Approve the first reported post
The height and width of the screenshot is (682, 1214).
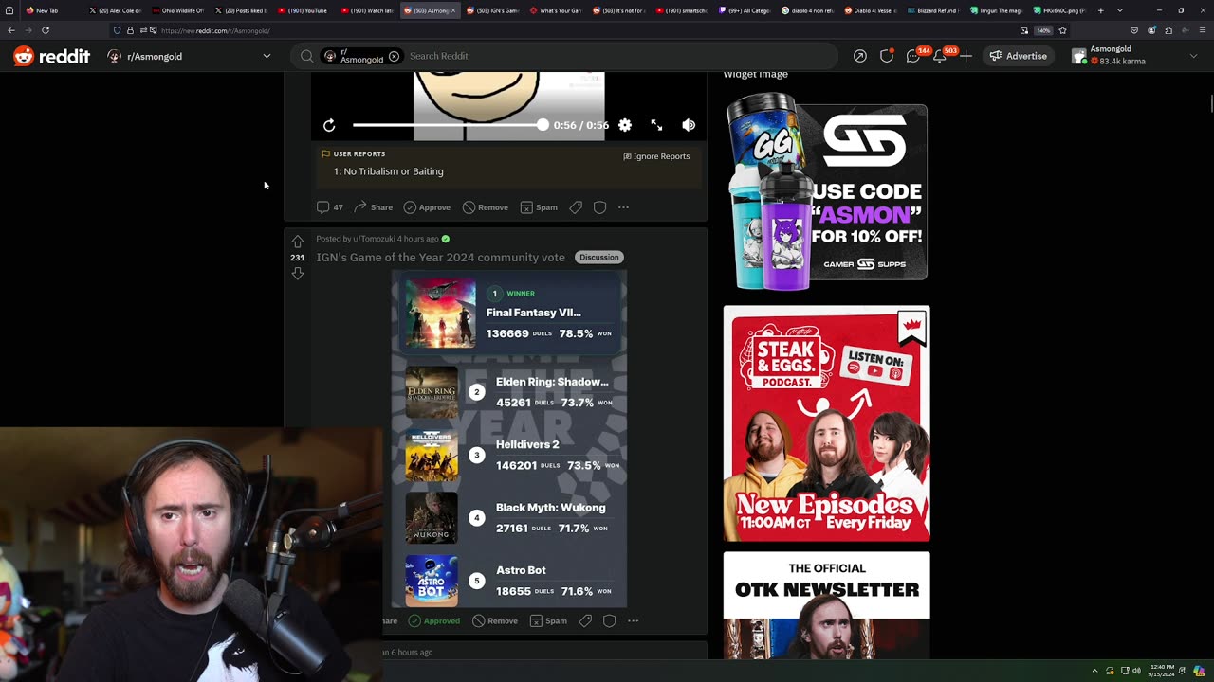[427, 207]
